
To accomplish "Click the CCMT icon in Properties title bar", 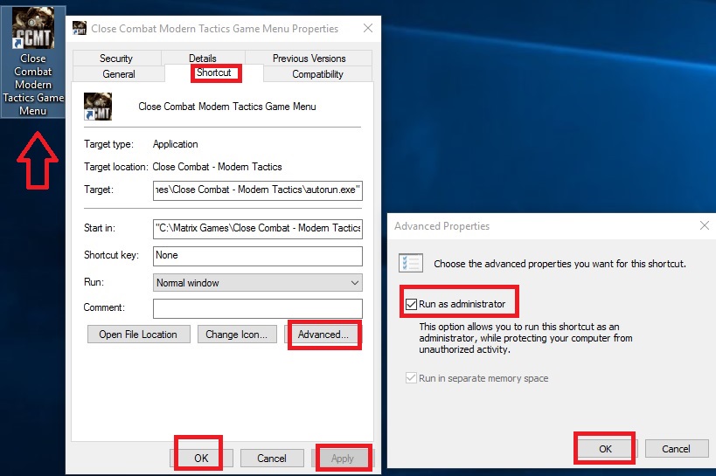I will pos(80,28).
